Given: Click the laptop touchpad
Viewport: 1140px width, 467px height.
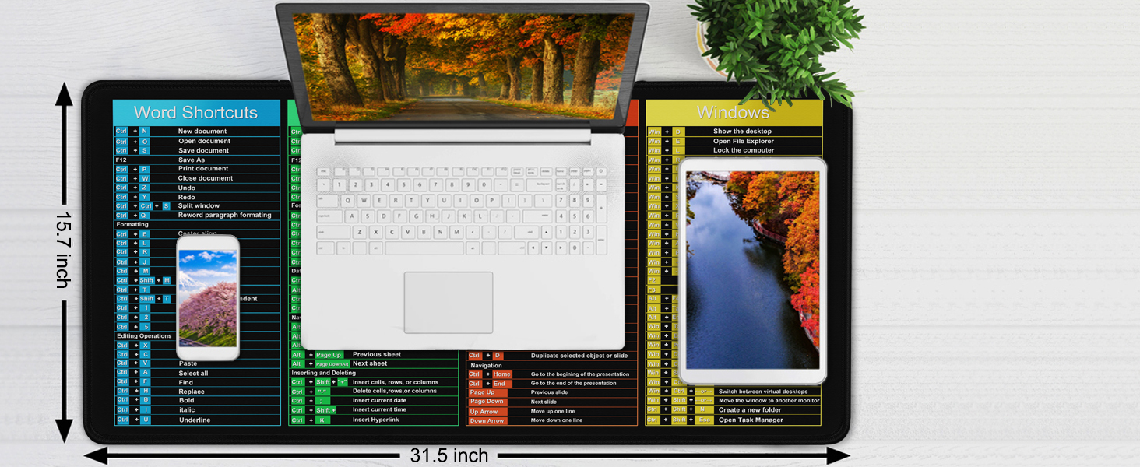Looking at the screenshot, I should tap(449, 303).
